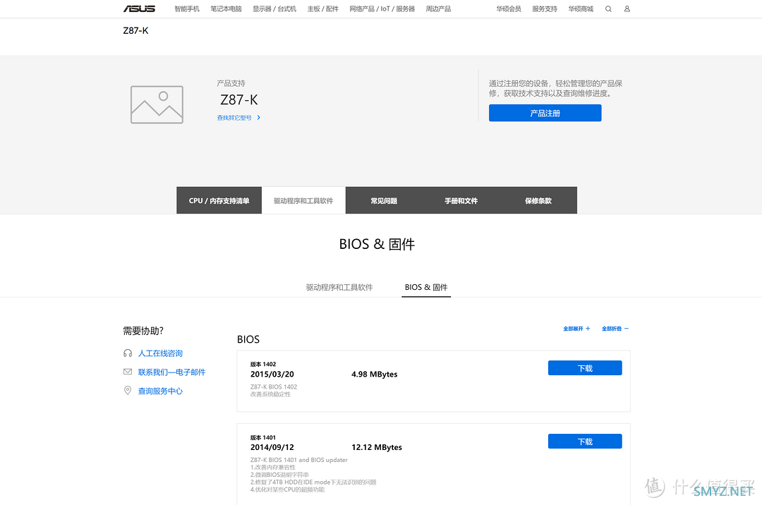Open 智能手机 navigation menu
This screenshot has height=505, width=762.
click(x=187, y=8)
